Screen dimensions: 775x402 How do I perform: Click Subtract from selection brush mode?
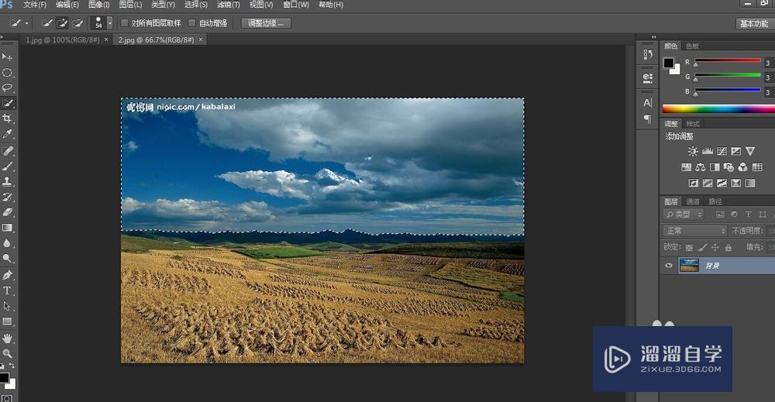(78, 23)
